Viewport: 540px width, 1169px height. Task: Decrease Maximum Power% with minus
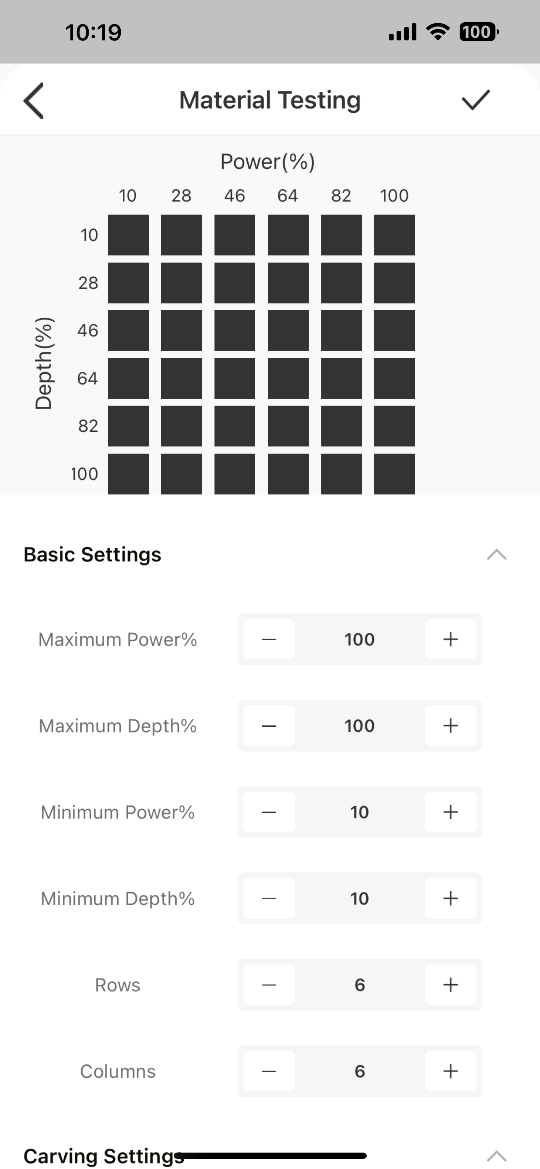tap(269, 639)
